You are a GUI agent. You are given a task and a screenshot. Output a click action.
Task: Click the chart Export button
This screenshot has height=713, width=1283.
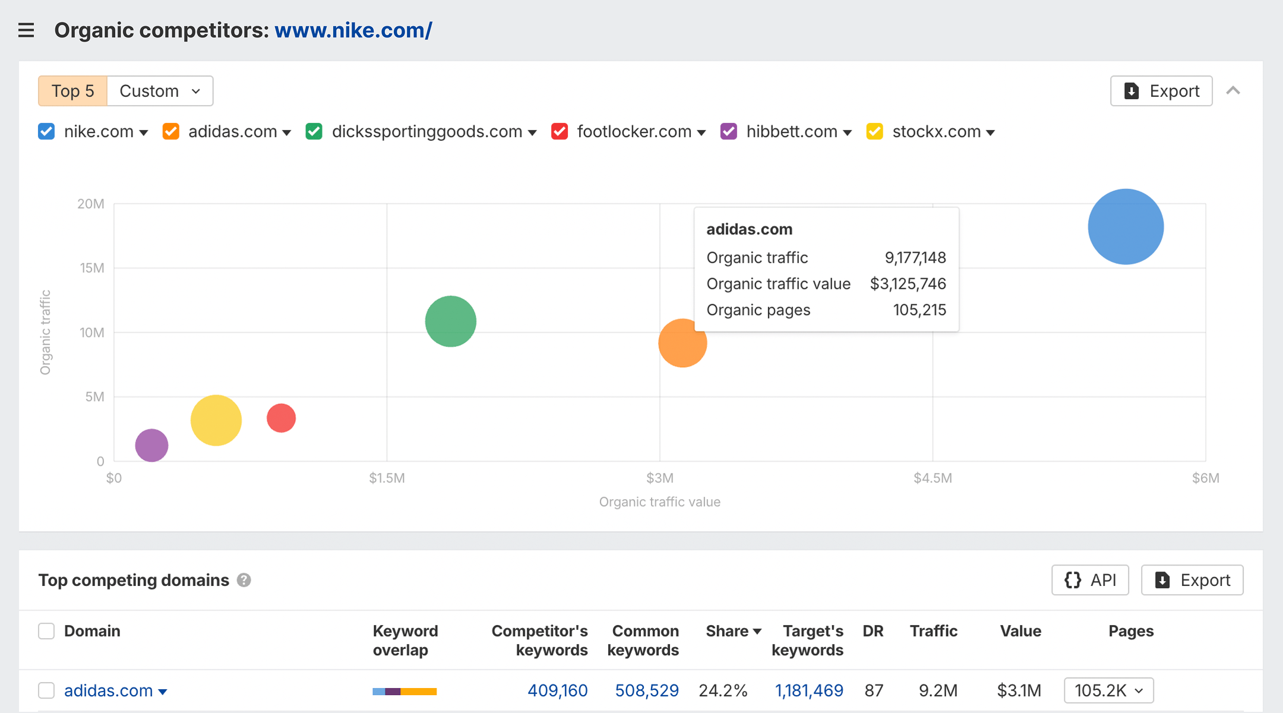coord(1161,91)
